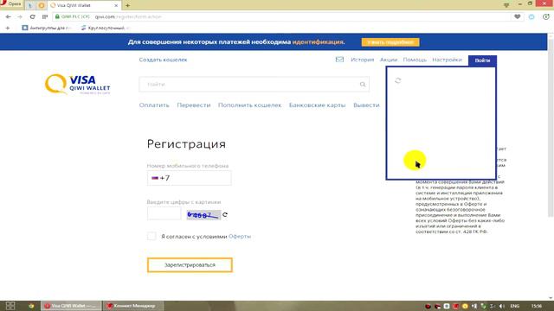Open the Круглосуточный bookmark
The width and height of the screenshot is (554, 311).
(x=106, y=28)
